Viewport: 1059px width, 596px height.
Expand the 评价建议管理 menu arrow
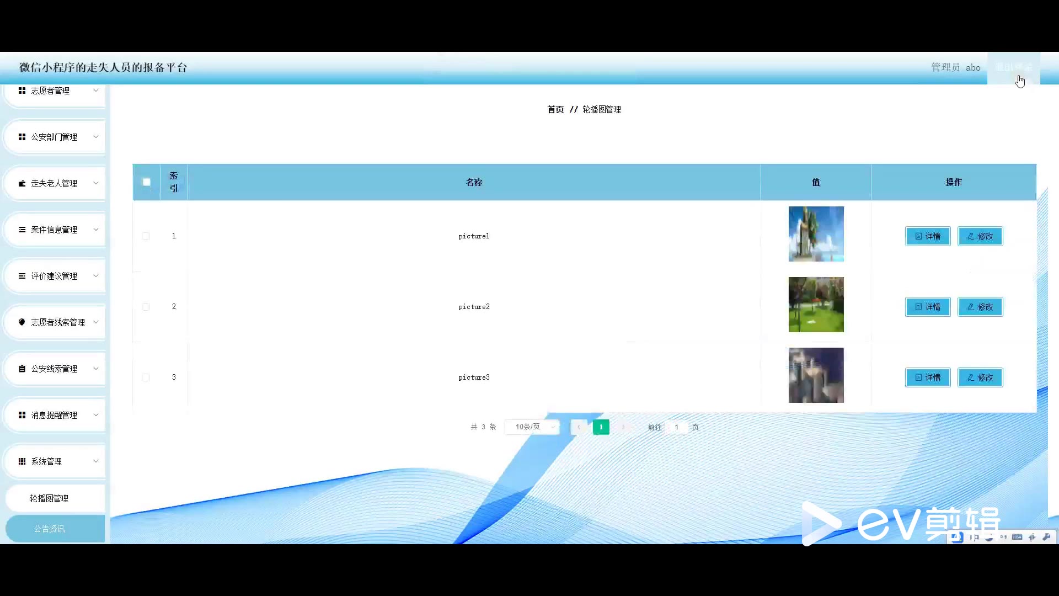[x=96, y=276]
